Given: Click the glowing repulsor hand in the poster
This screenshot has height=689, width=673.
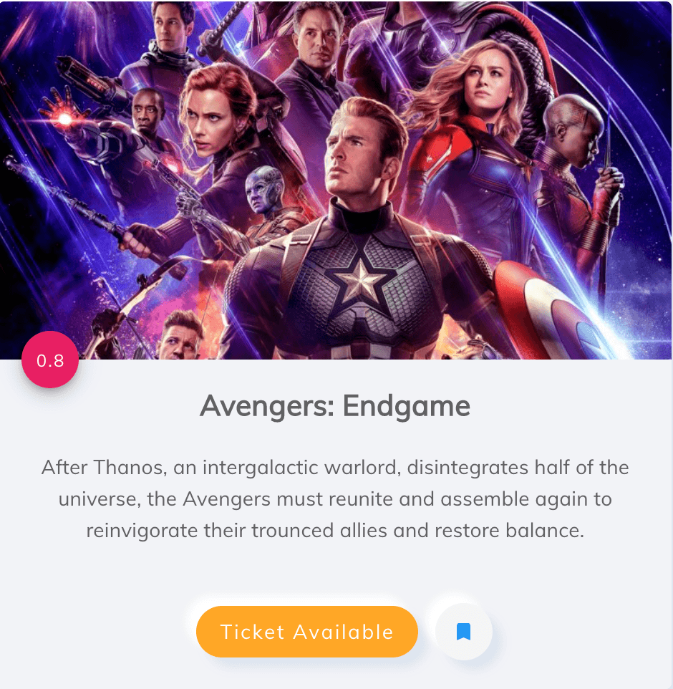Looking at the screenshot, I should tap(65, 117).
